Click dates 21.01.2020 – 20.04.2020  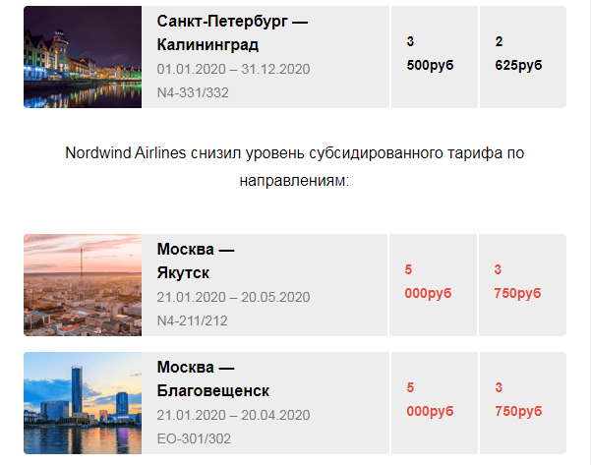233,415
